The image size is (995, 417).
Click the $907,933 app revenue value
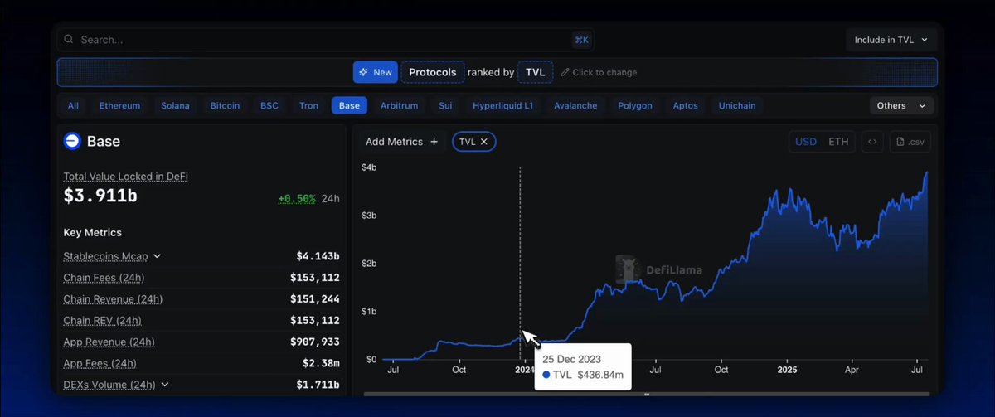(314, 342)
